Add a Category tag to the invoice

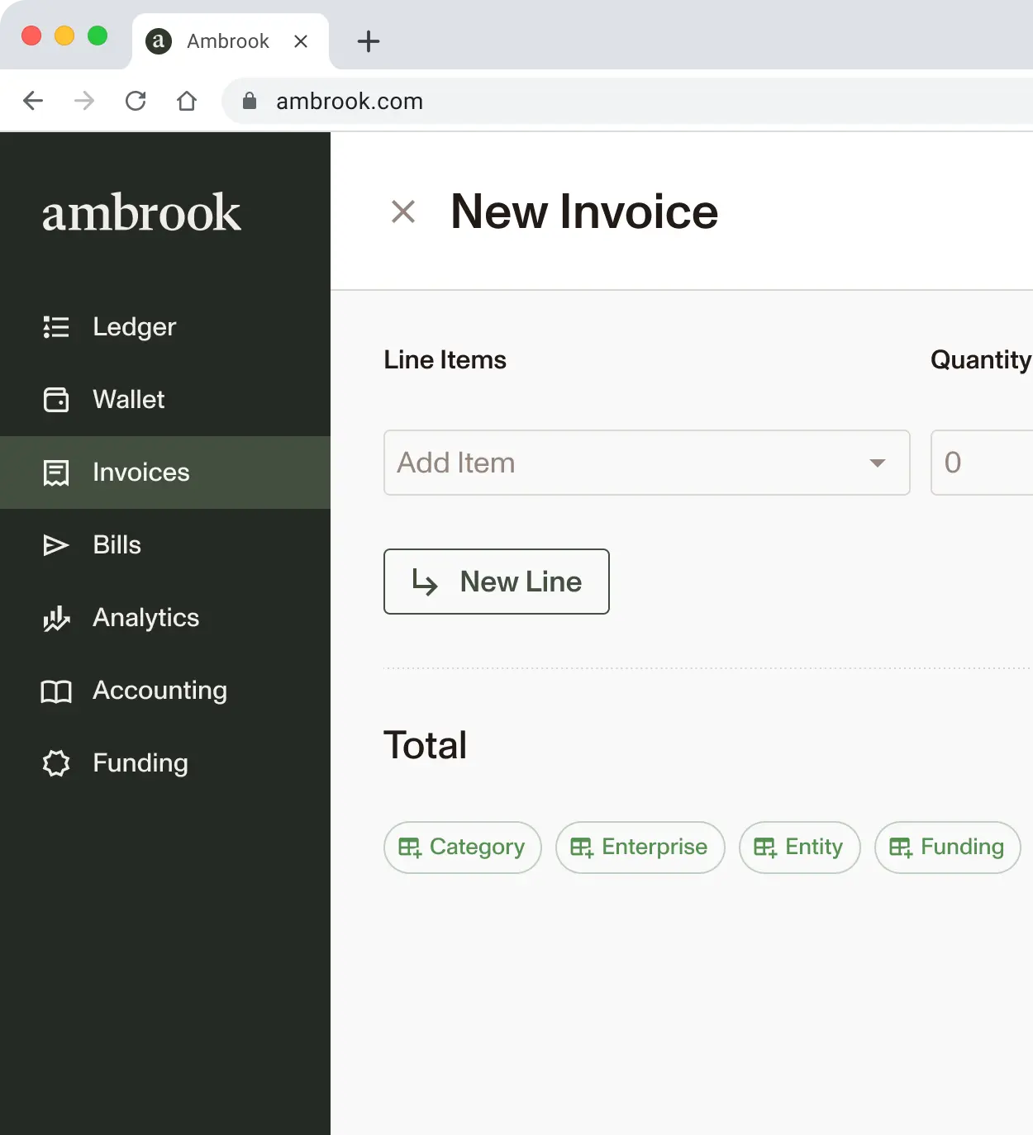[x=462, y=848]
